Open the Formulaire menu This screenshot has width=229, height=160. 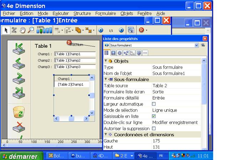click(106, 13)
